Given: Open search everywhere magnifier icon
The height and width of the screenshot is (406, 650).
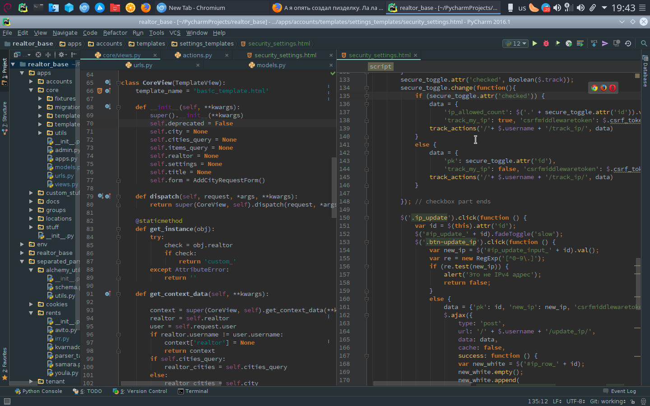Looking at the screenshot, I should coord(644,43).
